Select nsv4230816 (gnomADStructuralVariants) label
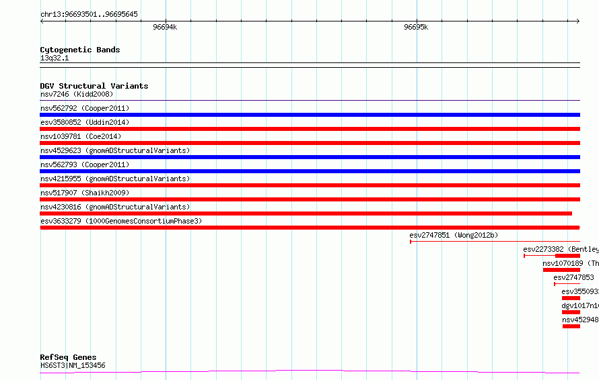Screen dimensions: 599x380 (x=115, y=207)
